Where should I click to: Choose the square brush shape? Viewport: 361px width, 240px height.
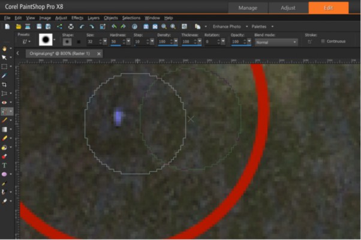coord(79,42)
